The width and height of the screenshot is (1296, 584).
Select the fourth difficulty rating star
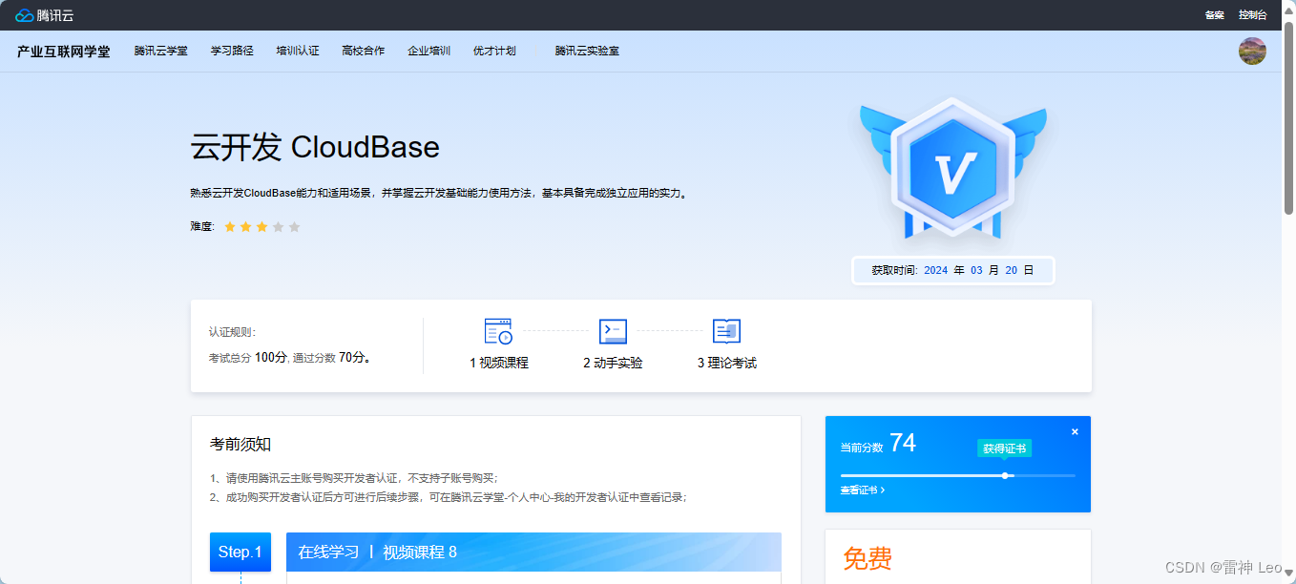point(278,226)
